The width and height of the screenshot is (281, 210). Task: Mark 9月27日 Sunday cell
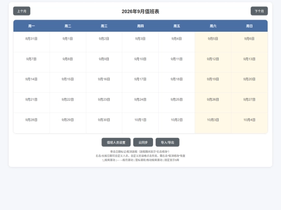point(249,103)
